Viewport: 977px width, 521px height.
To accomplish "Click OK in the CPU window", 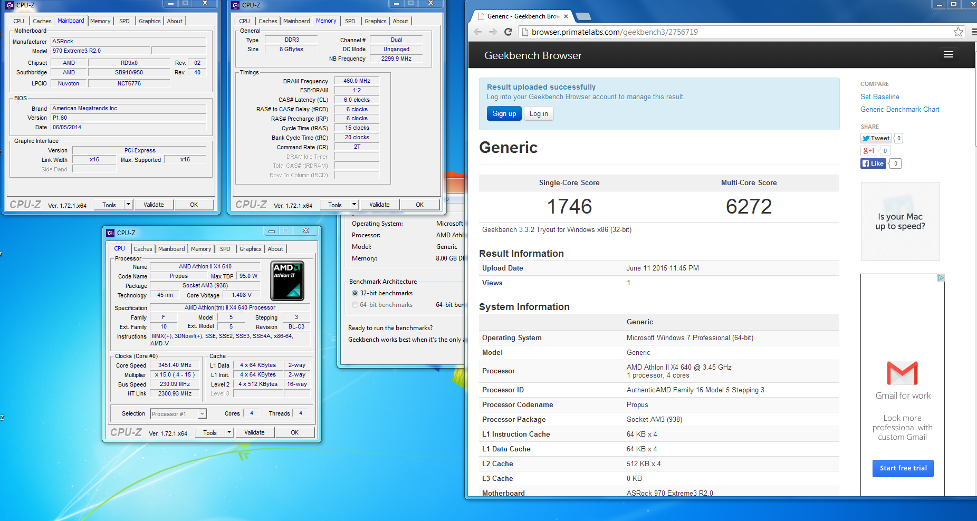I will pyautogui.click(x=295, y=432).
